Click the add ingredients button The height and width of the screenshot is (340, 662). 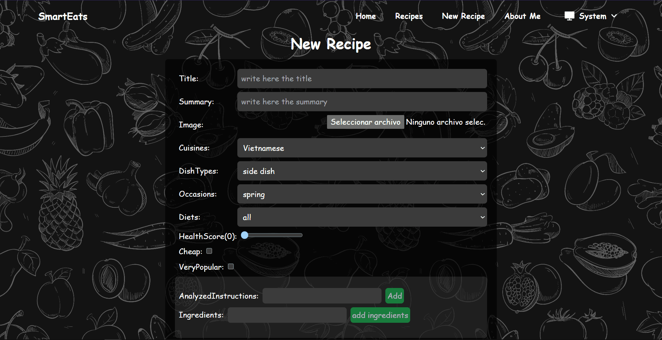[380, 315]
